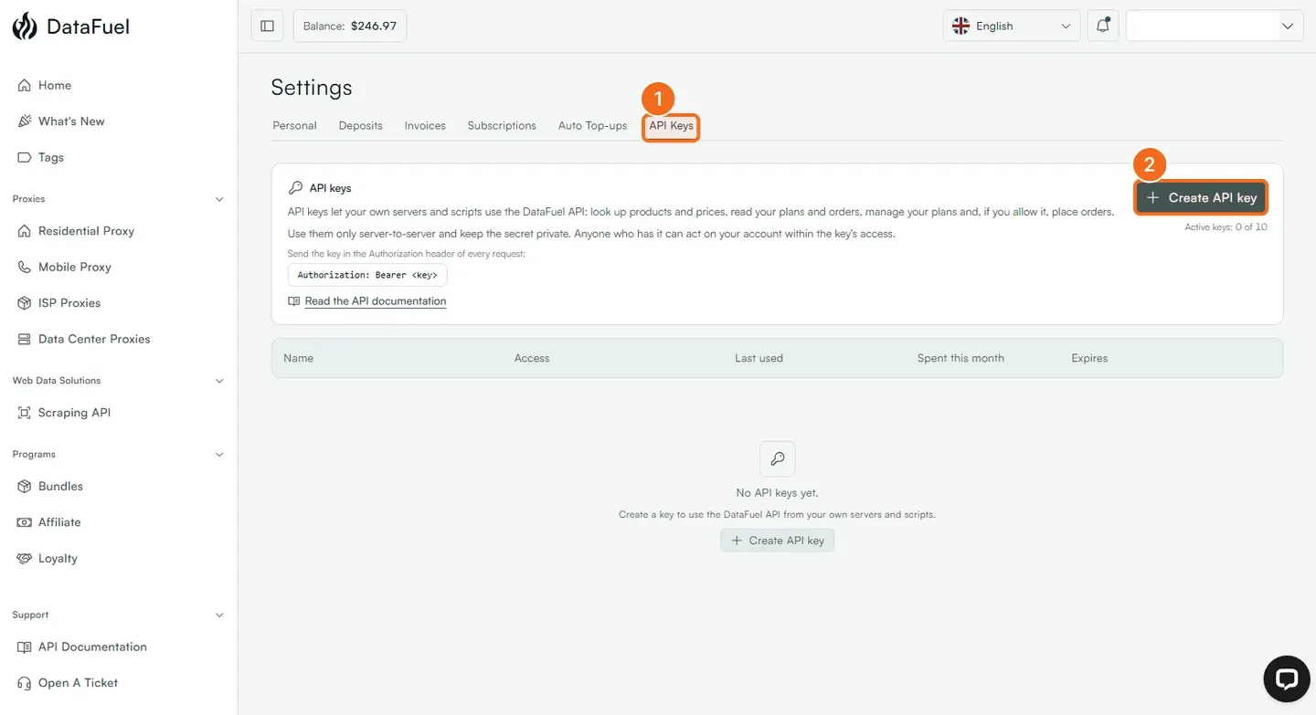This screenshot has width=1316, height=715.
Task: Collapse the Support sidebar section
Action: click(x=219, y=615)
